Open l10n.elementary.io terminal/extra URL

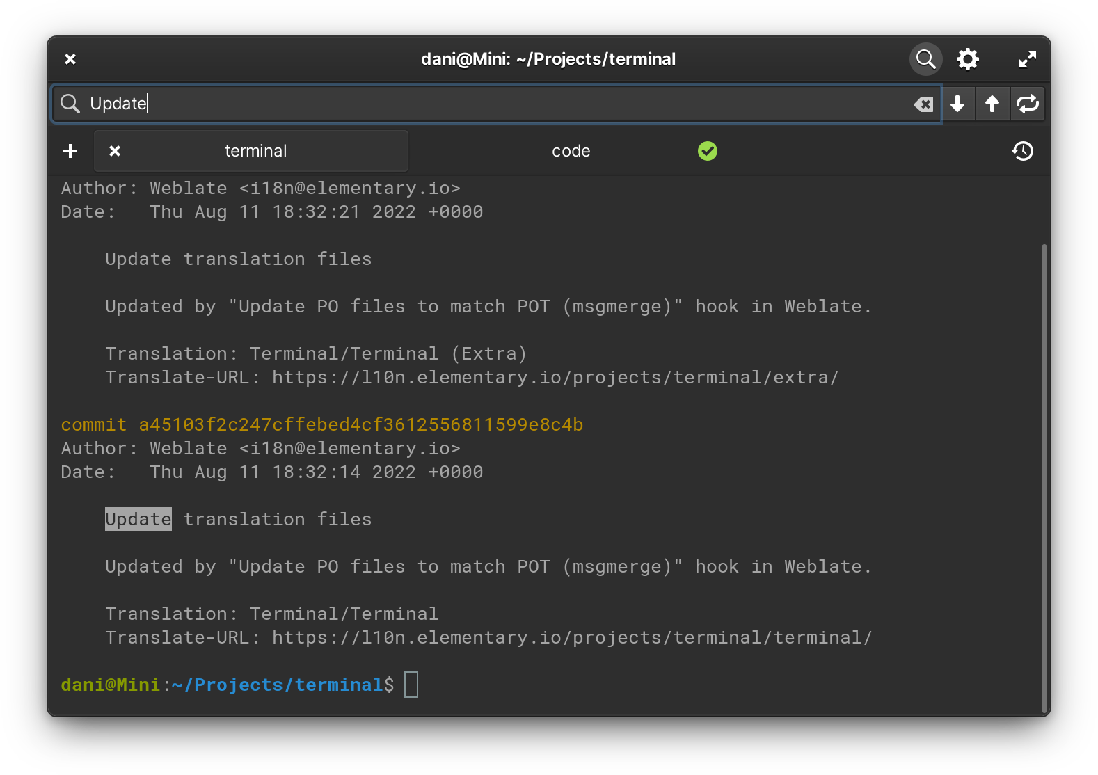(x=555, y=377)
